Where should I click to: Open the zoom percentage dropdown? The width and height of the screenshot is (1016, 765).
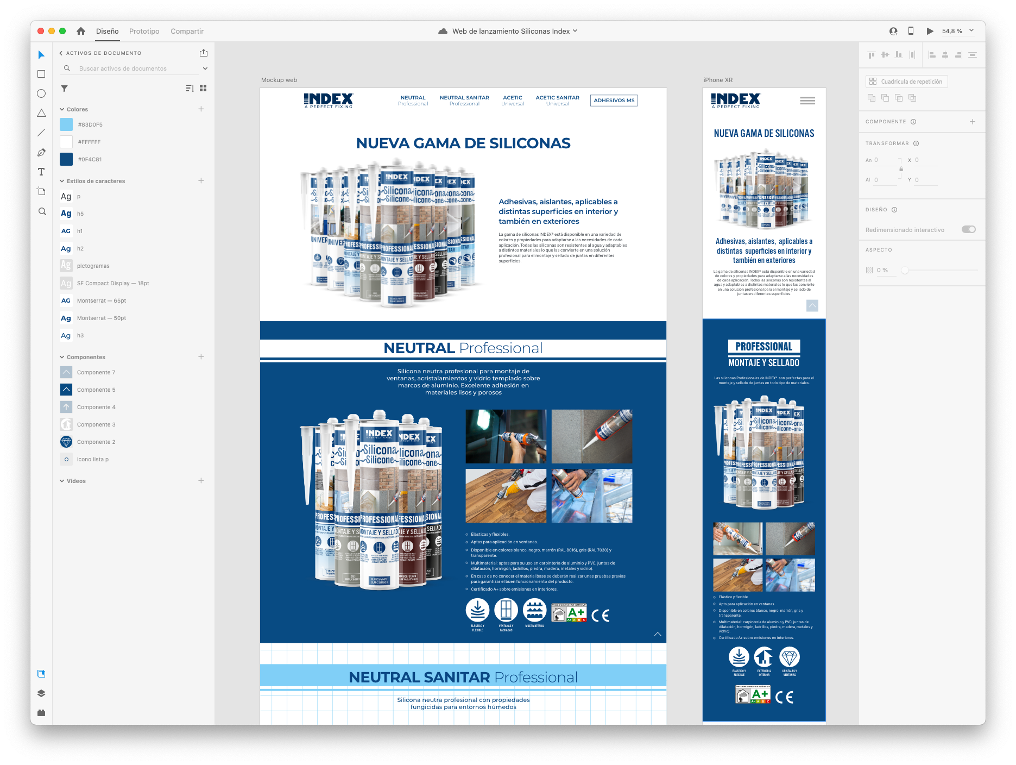[x=971, y=31]
